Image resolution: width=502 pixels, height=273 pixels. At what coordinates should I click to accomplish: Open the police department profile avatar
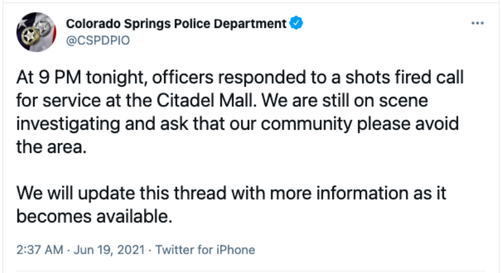click(x=36, y=32)
